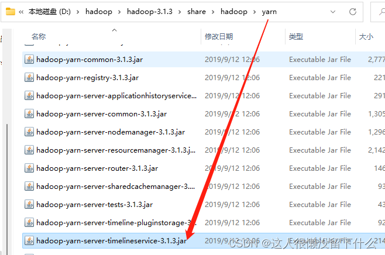This screenshot has height=255, width=385.
Task: Expand chevron after share breadcrumb
Action: 213,12
